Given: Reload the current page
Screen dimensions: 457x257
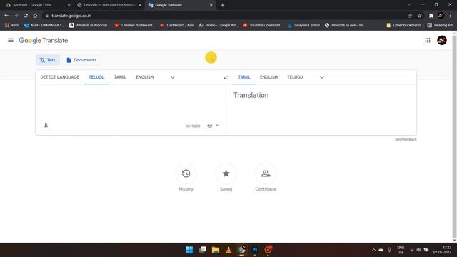Looking at the screenshot, I should coord(26,16).
